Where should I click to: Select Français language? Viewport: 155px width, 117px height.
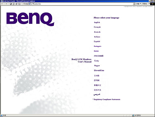[97, 27]
